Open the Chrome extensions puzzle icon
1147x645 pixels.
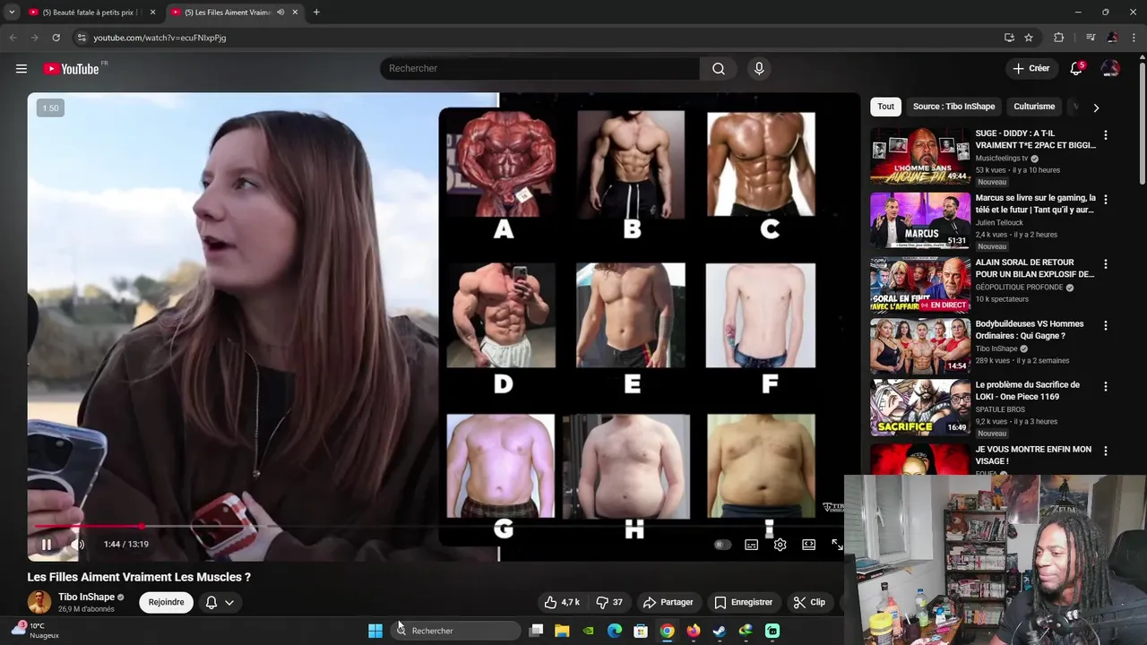coord(1058,38)
